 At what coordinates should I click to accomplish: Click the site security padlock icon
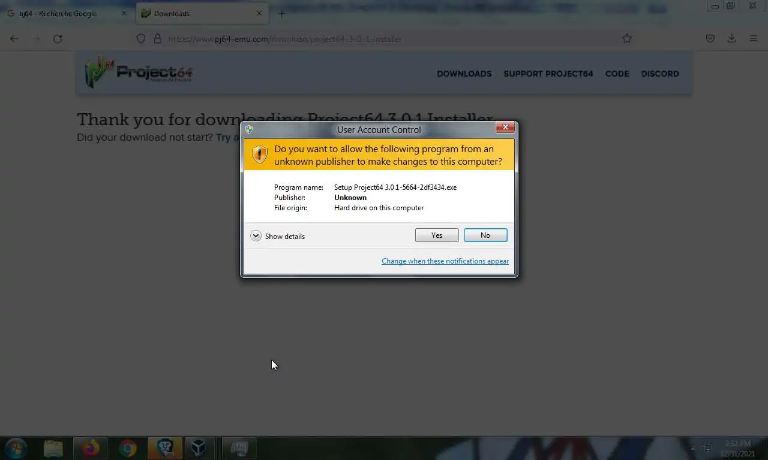point(158,38)
